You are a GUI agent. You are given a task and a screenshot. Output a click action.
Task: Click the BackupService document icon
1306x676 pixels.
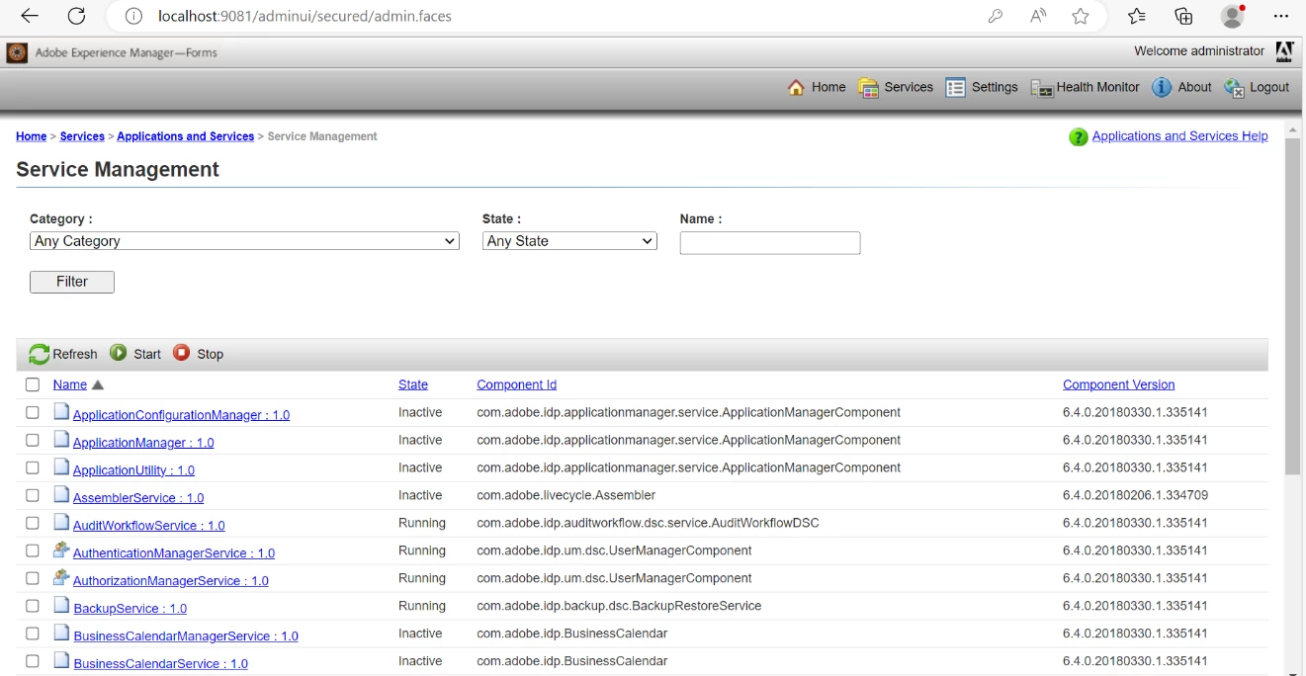61,606
